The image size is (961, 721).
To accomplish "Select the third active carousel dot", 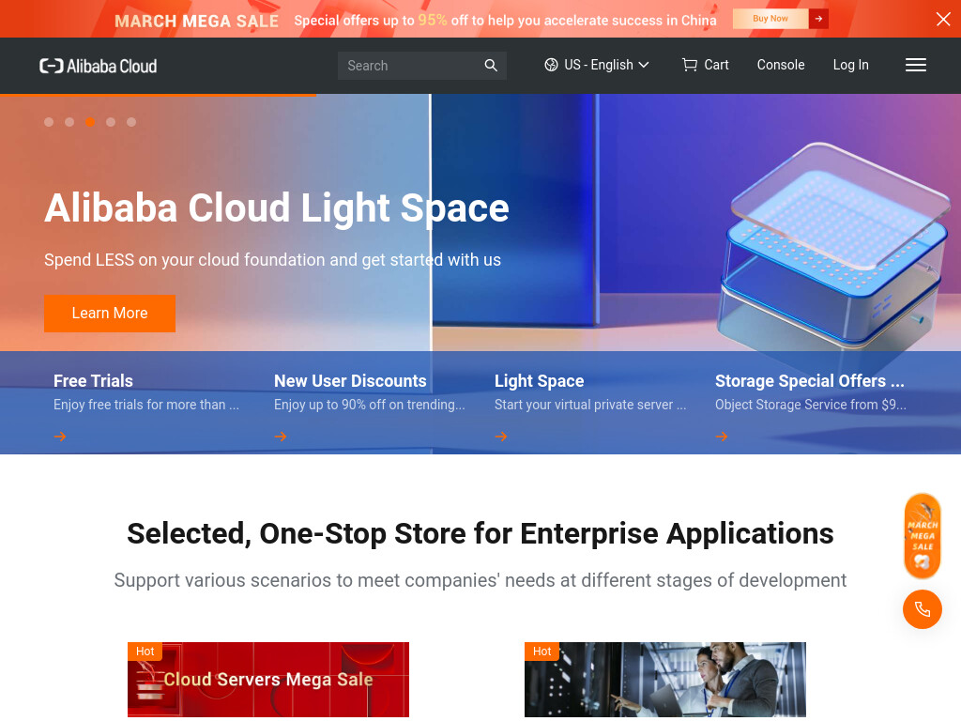I will point(90,122).
